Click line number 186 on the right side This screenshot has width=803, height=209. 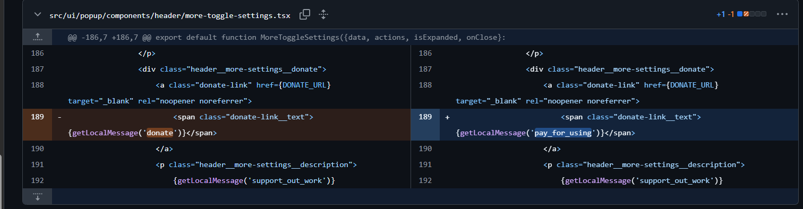pos(425,54)
